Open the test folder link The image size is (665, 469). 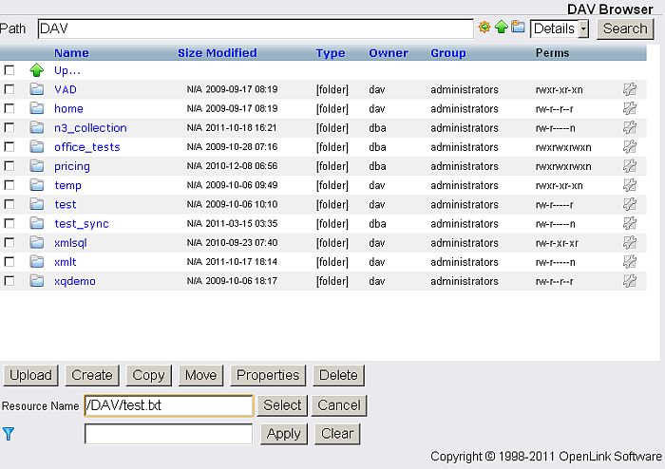66,204
